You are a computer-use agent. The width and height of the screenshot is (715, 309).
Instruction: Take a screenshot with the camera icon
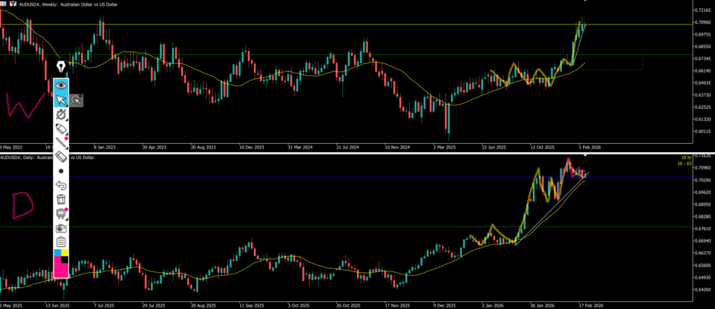point(61,228)
